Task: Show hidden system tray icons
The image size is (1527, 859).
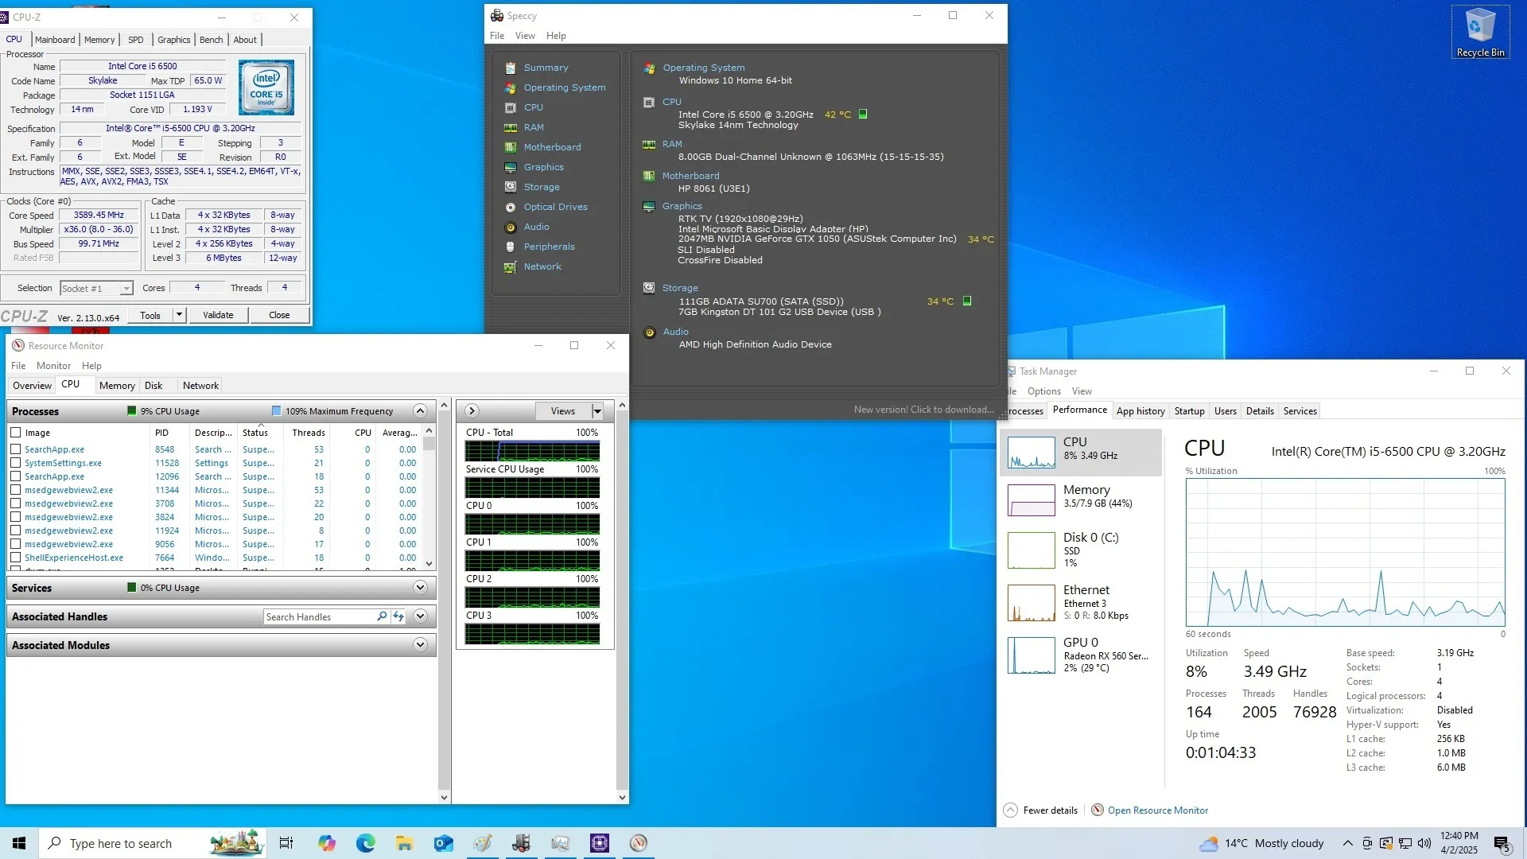Action: 1347,843
